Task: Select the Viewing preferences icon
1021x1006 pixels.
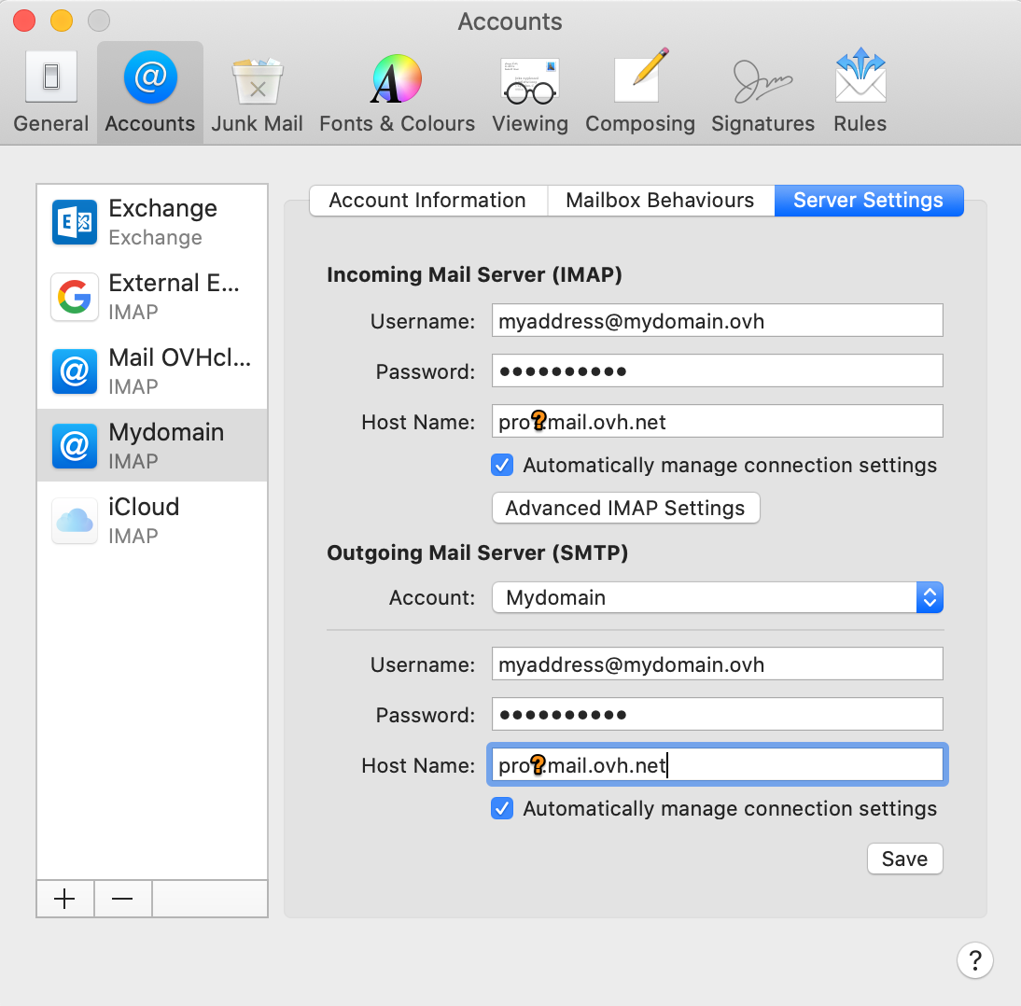Action: (530, 91)
